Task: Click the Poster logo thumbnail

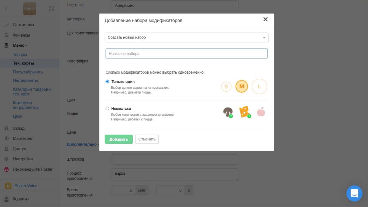Action: click(x=30, y=9)
